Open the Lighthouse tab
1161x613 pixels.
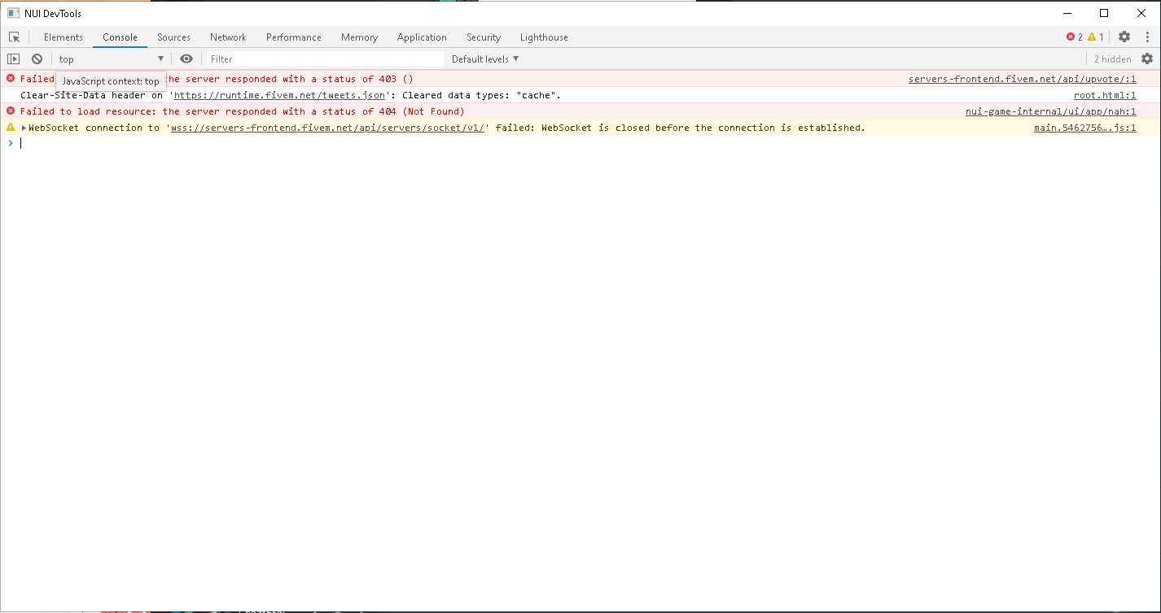point(544,37)
